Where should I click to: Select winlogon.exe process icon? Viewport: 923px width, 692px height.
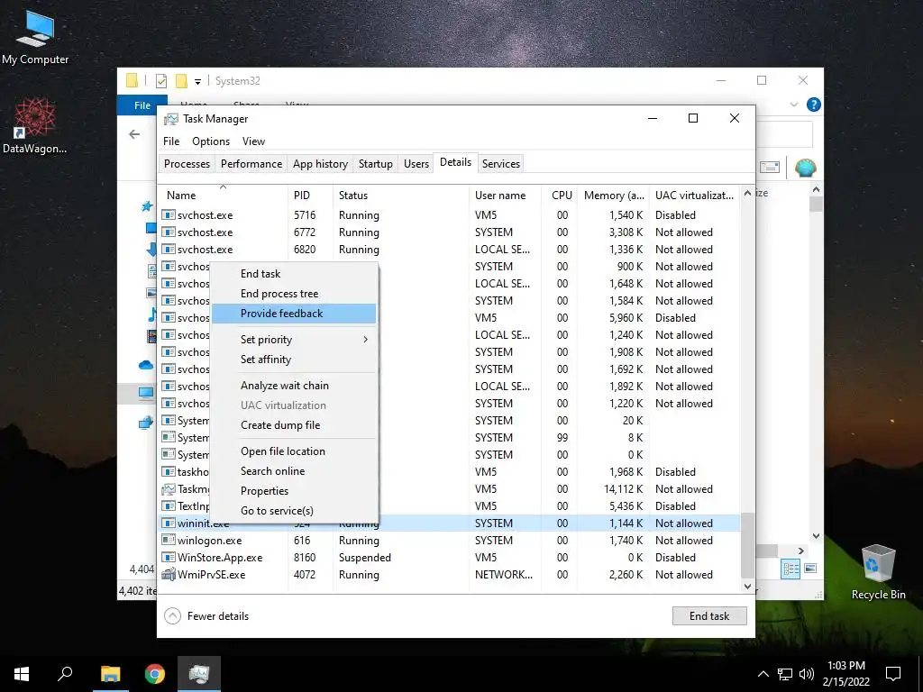[x=169, y=541]
